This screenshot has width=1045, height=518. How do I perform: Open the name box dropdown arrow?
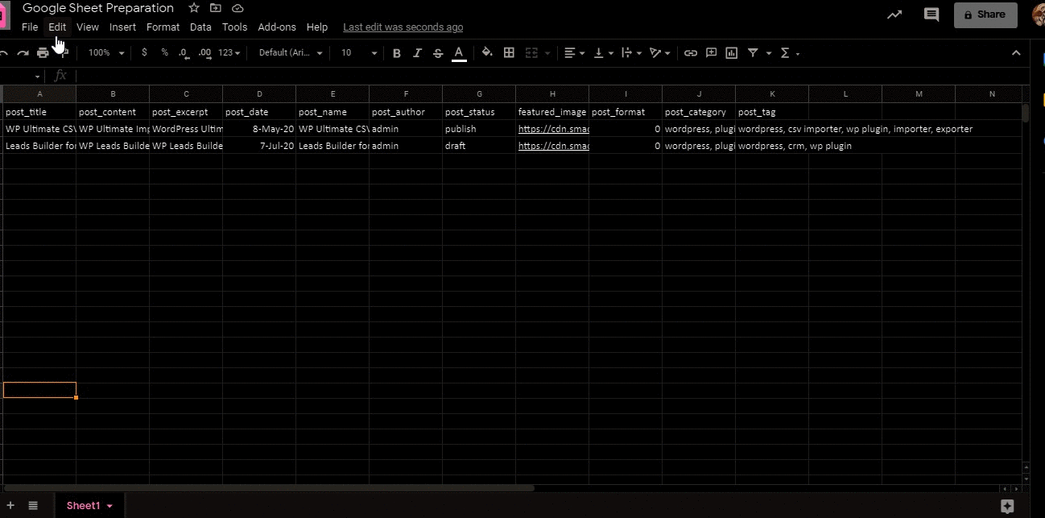pos(38,77)
